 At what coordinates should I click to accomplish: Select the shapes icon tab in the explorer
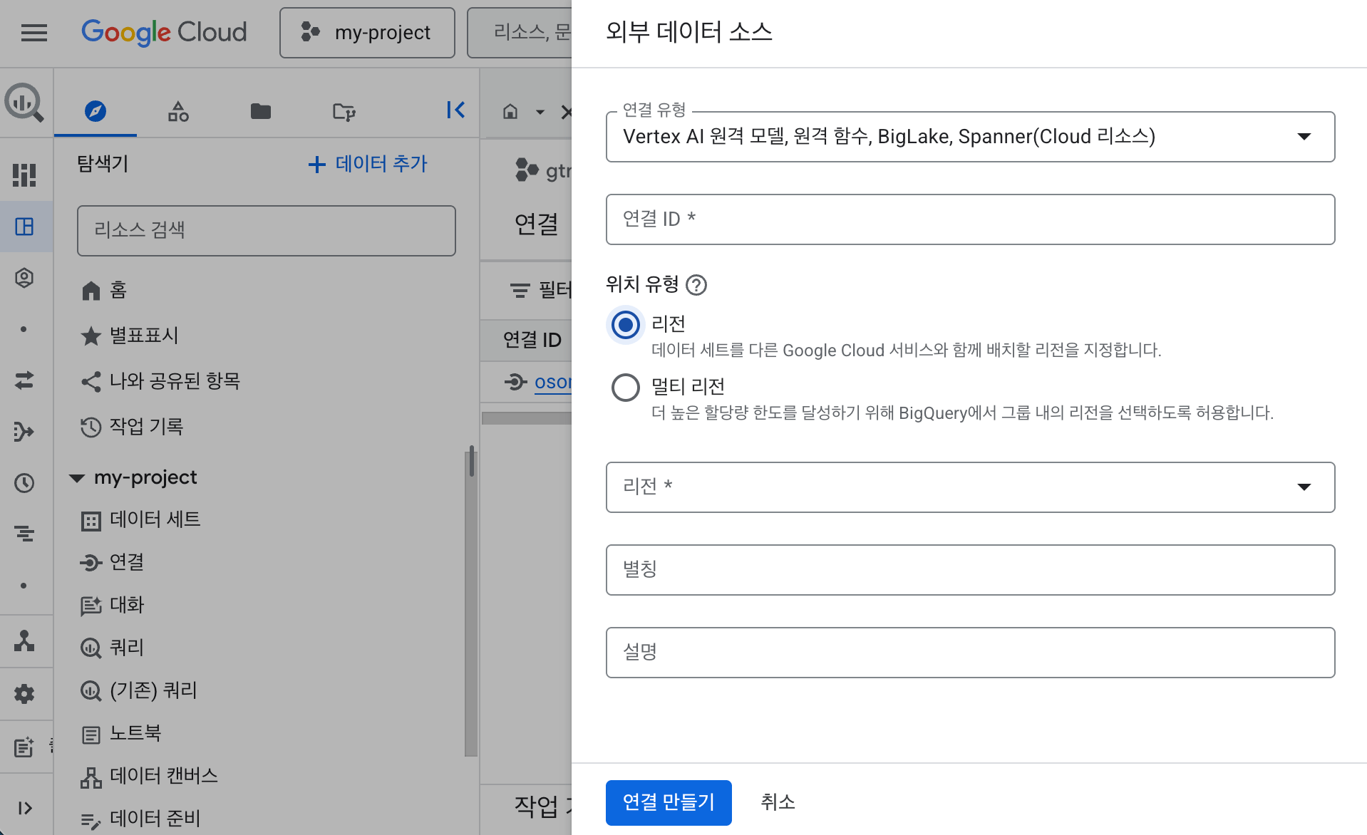[x=177, y=111]
